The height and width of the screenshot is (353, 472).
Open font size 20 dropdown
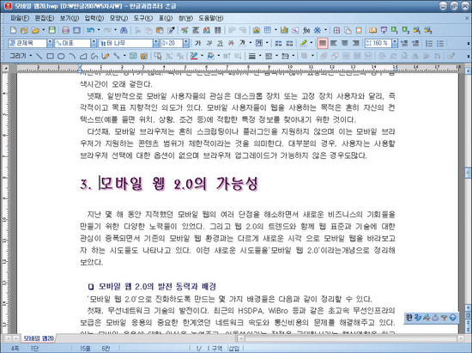(x=186, y=43)
